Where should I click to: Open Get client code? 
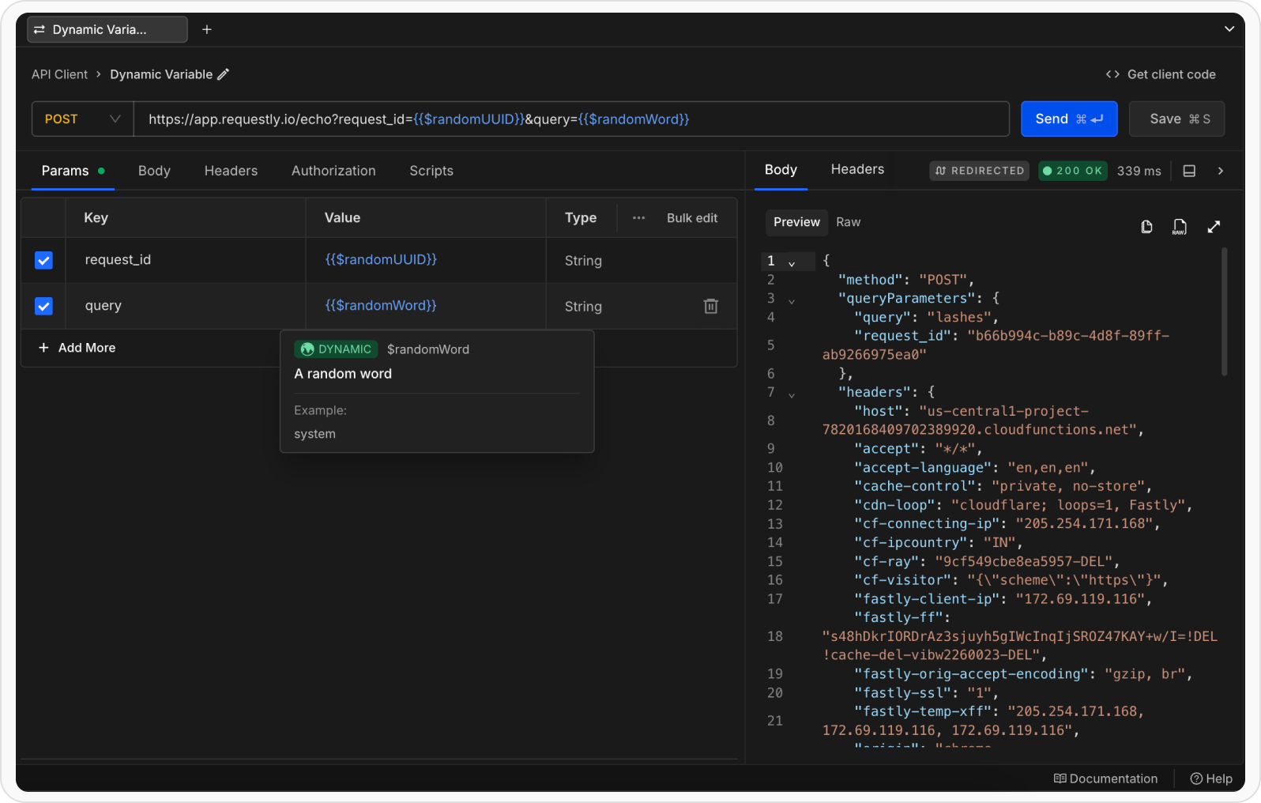click(x=1161, y=74)
